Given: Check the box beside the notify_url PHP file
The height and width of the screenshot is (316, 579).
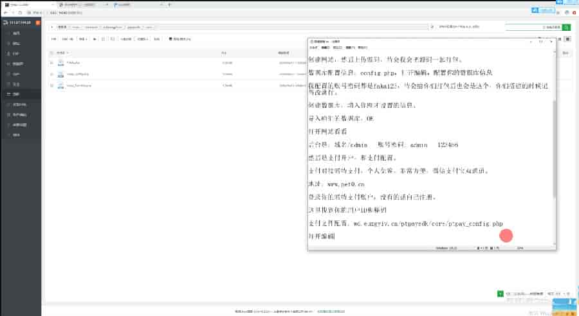Looking at the screenshot, I should pos(51,74).
